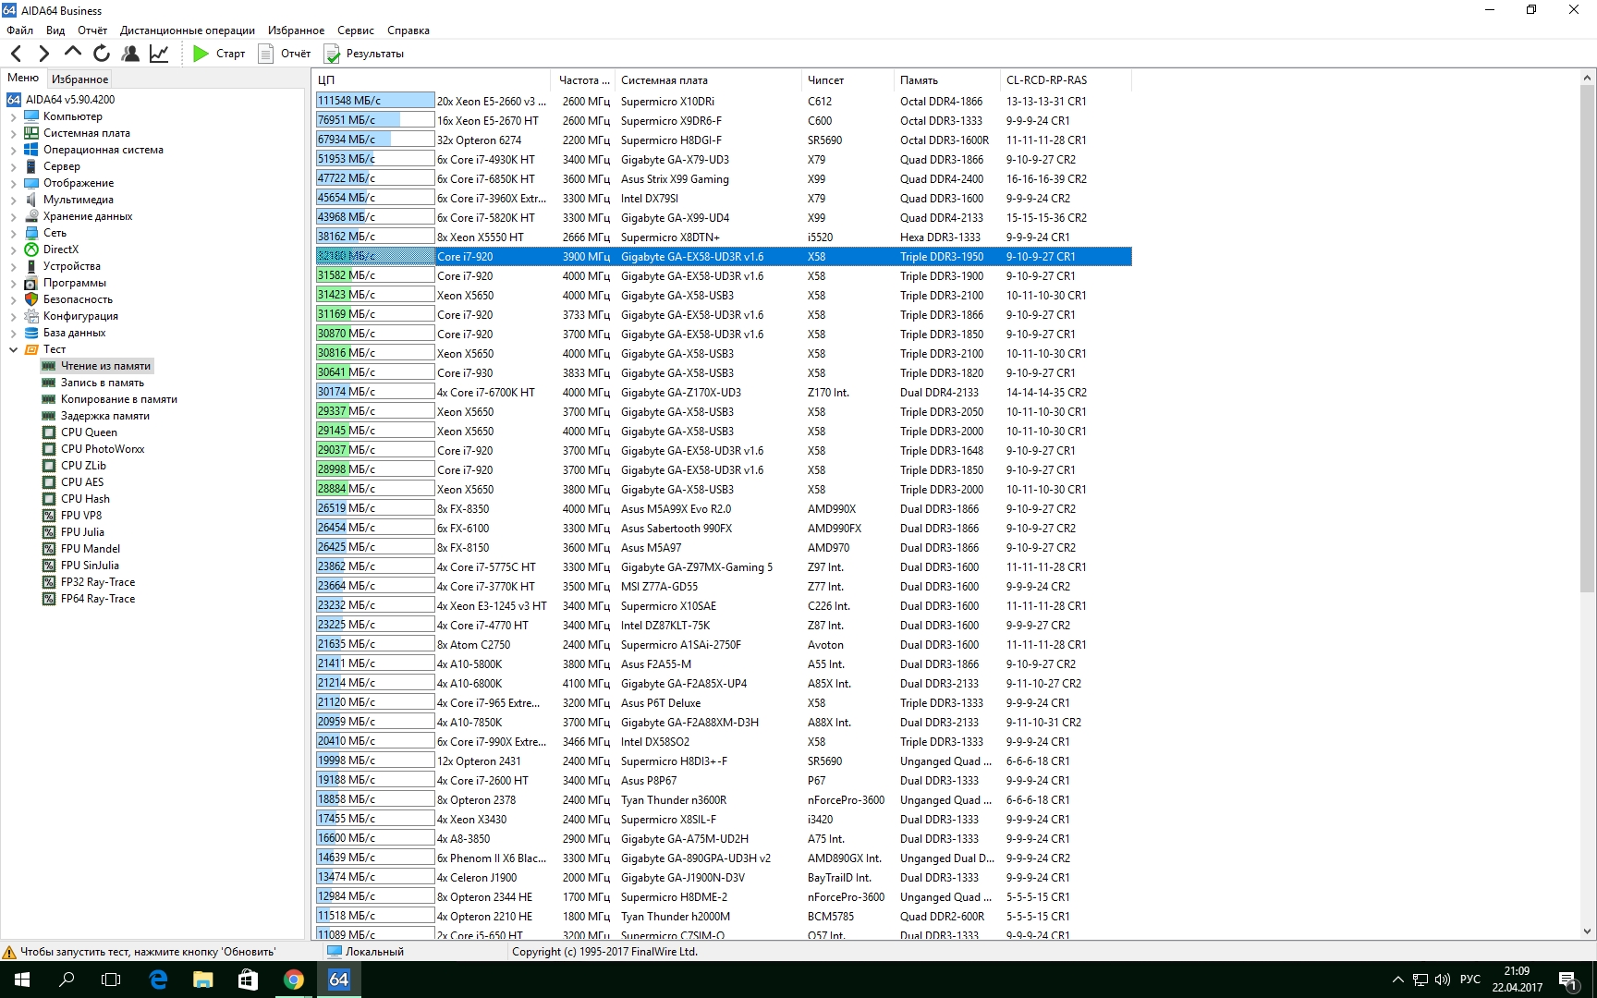Open Windows Search from the taskbar
This screenshot has width=1597, height=998.
(x=67, y=980)
